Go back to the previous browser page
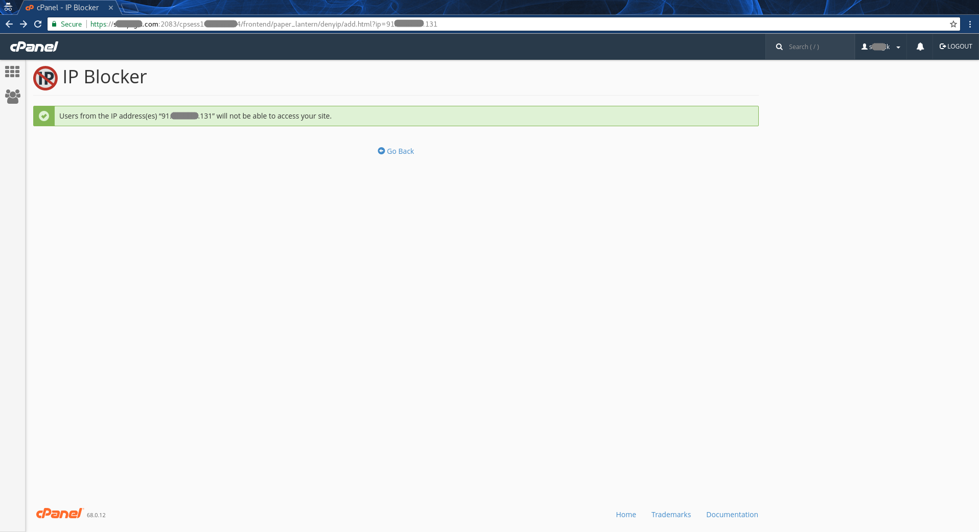Screen dimensions: 979x532 click(9, 24)
